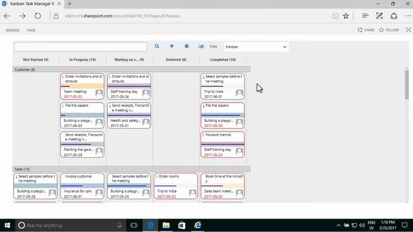Click the Completed (10) column header
Viewport: 413px width, 232px height.
(223, 60)
